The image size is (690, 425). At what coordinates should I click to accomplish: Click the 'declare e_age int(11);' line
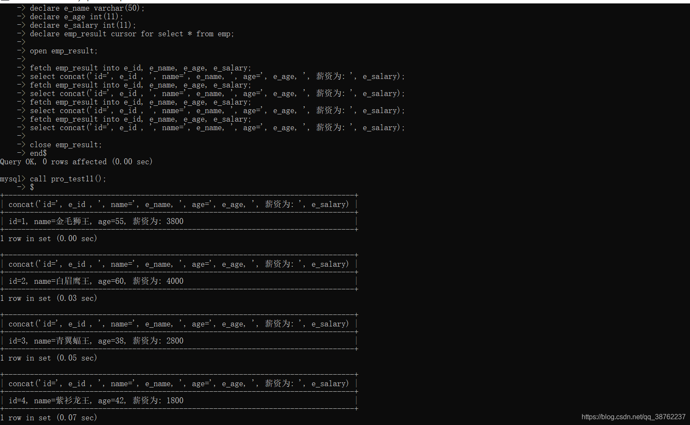pos(76,17)
